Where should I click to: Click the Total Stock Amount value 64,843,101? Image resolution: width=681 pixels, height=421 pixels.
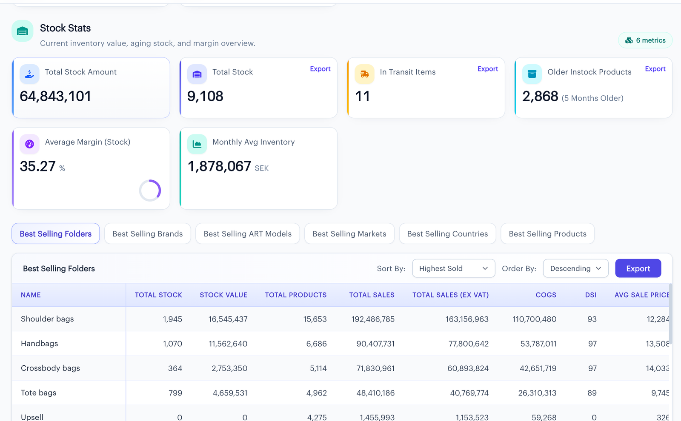55,97
